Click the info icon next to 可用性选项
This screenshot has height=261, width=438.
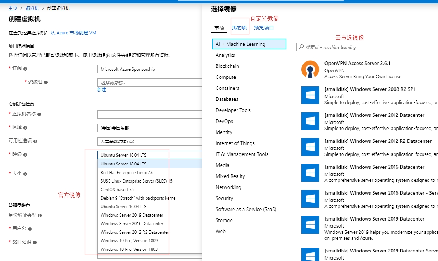35,141
